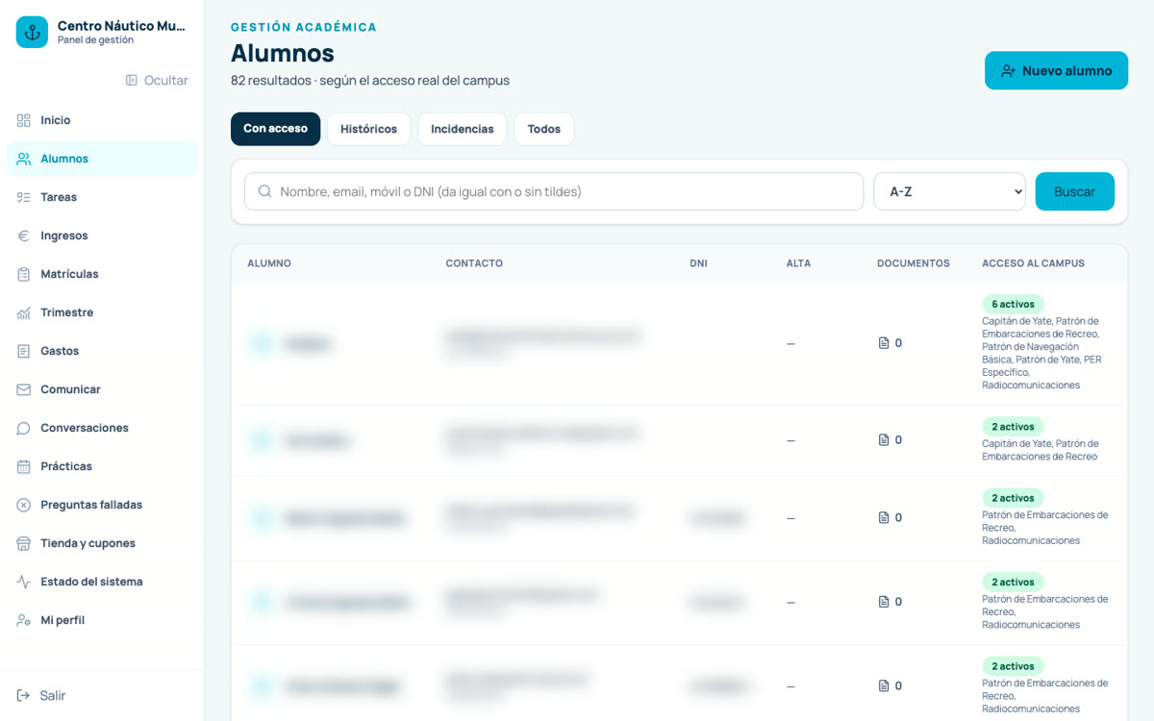1154x721 pixels.
Task: Click the Alumnos people icon in sidebar
Action: pos(24,159)
